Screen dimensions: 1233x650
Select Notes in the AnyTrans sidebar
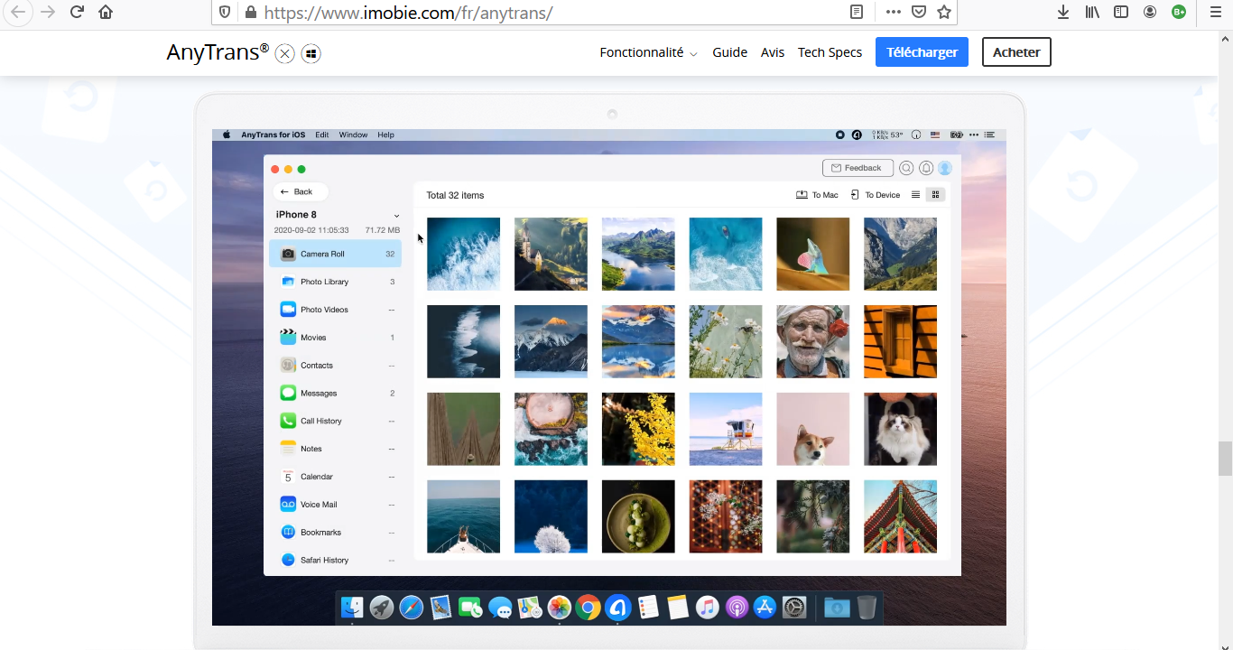(x=335, y=449)
